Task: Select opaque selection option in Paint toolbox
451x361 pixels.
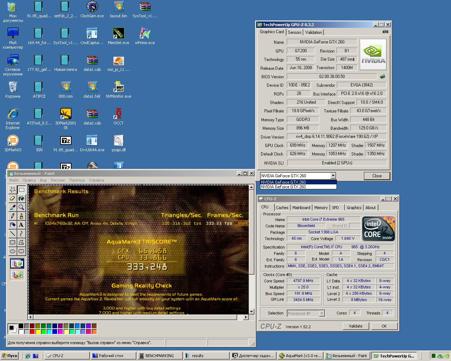Action: pyautogui.click(x=17, y=263)
